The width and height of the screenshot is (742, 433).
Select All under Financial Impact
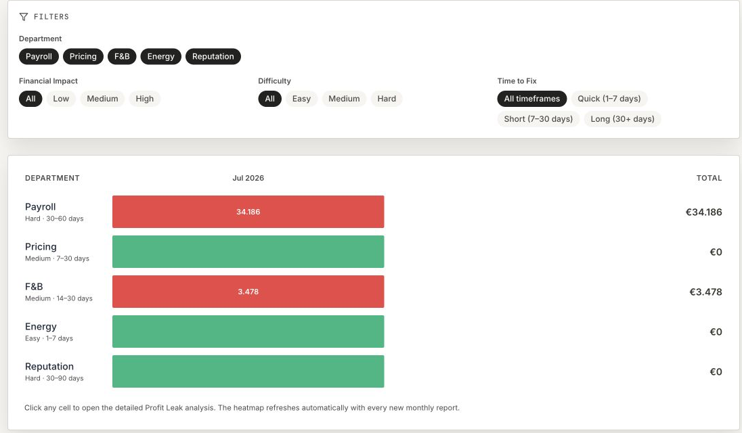30,99
